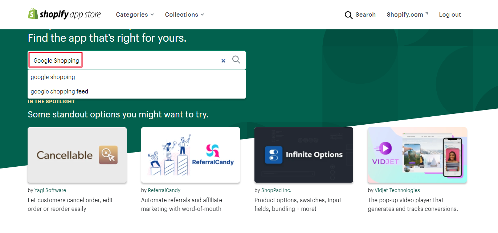Open the ReferralCandy app card
The image size is (498, 233).
coord(191,155)
